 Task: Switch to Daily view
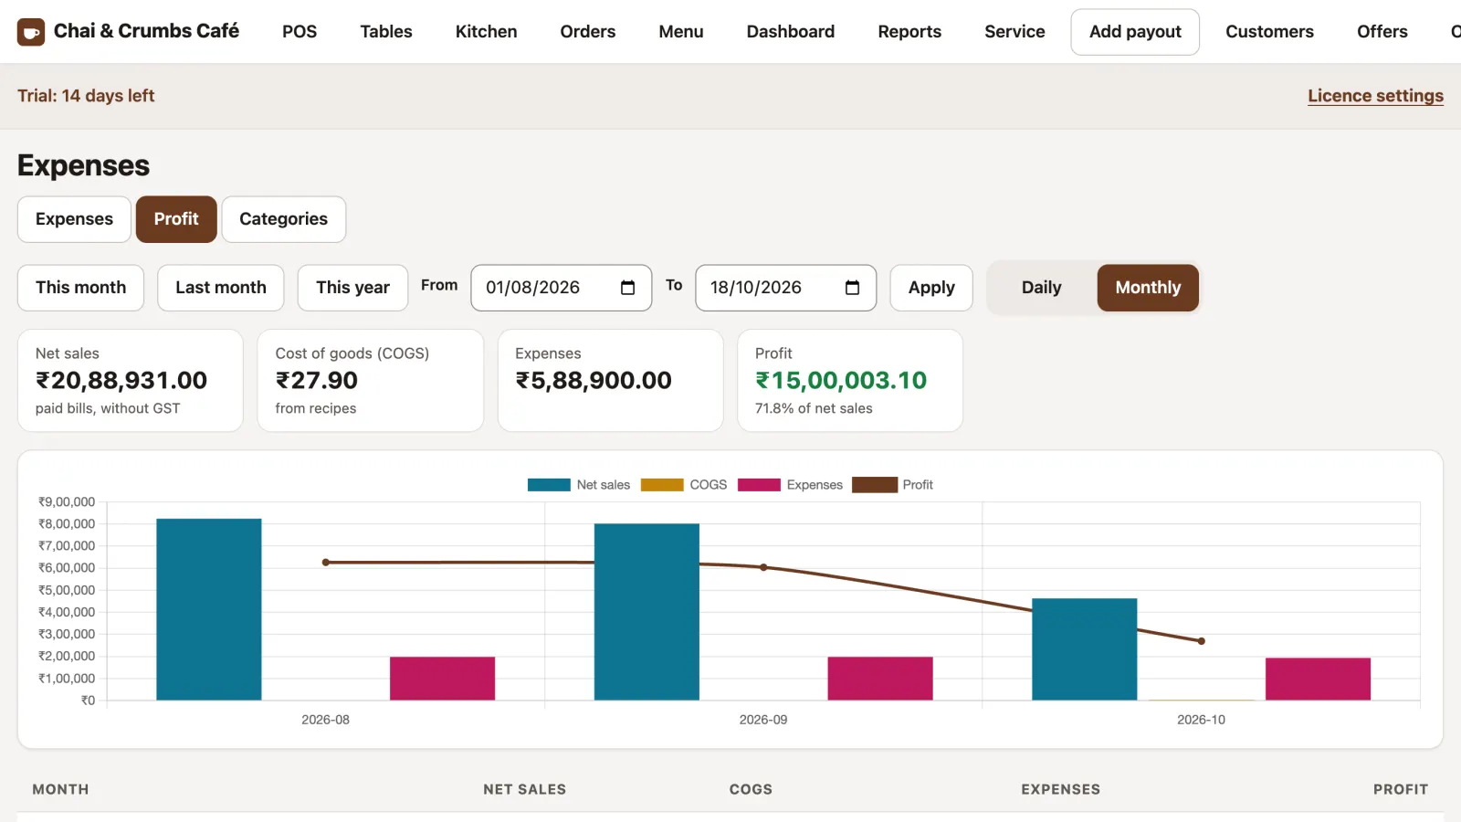point(1041,288)
